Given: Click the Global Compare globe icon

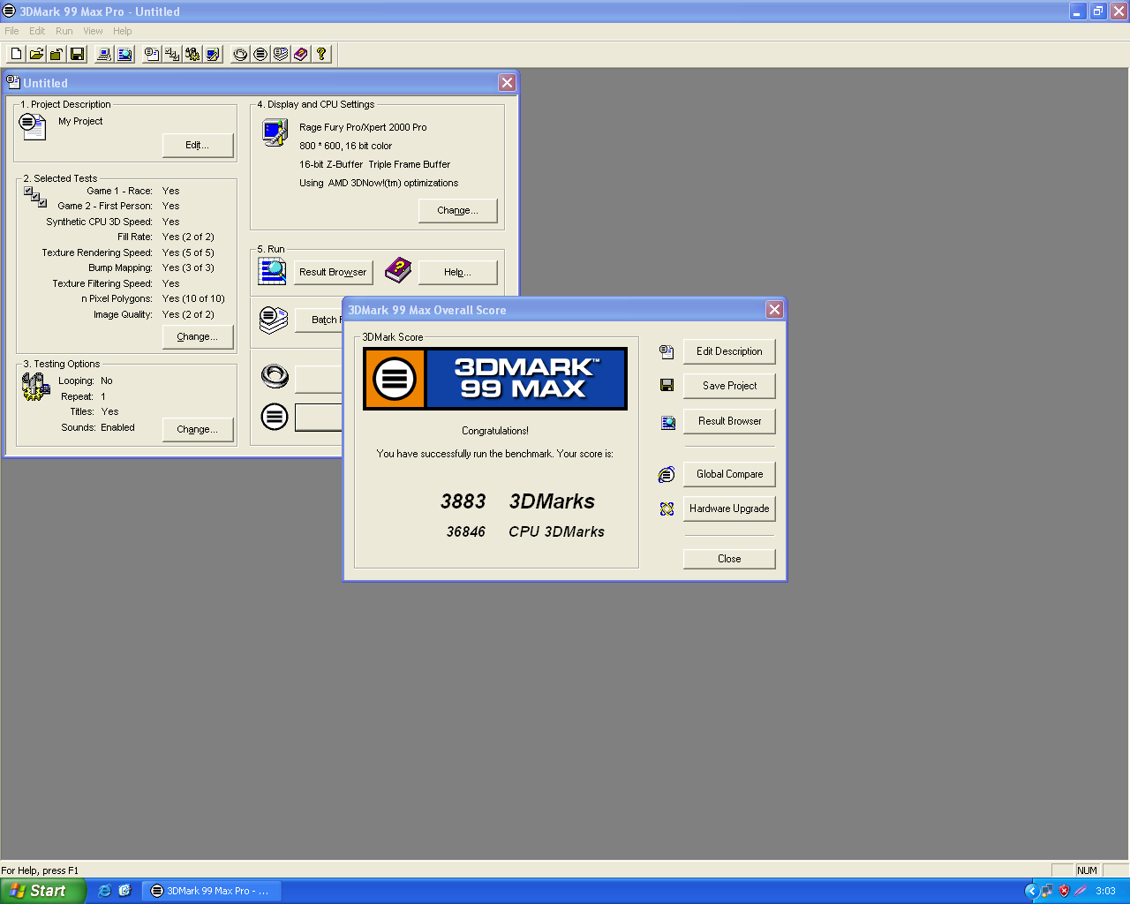Looking at the screenshot, I should point(667,475).
